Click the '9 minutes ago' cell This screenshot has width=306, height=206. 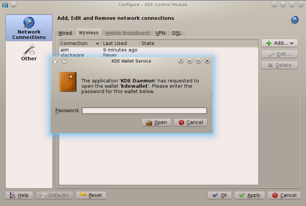click(x=120, y=50)
